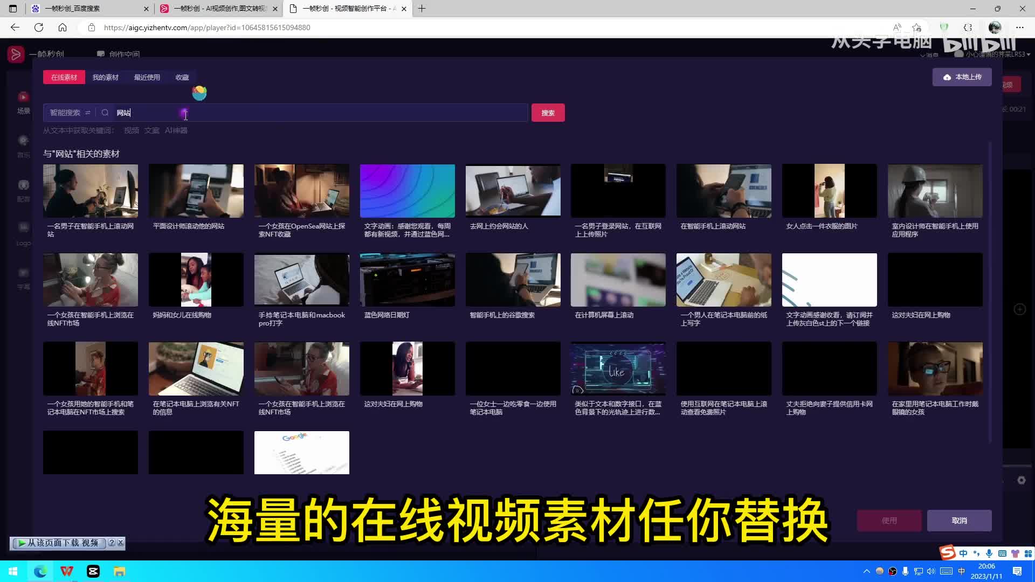Expand the system tray hidden icons chevron
Screen dimensions: 1035x582
click(866, 571)
